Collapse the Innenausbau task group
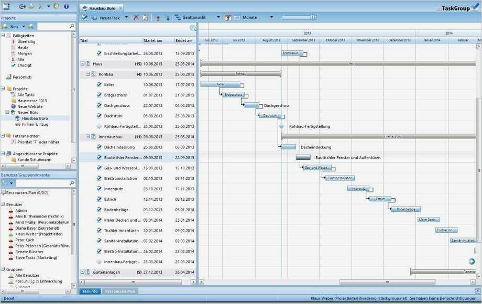The width and height of the screenshot is (482, 304). [88, 136]
